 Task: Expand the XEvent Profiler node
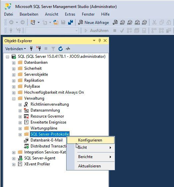[14, 164]
